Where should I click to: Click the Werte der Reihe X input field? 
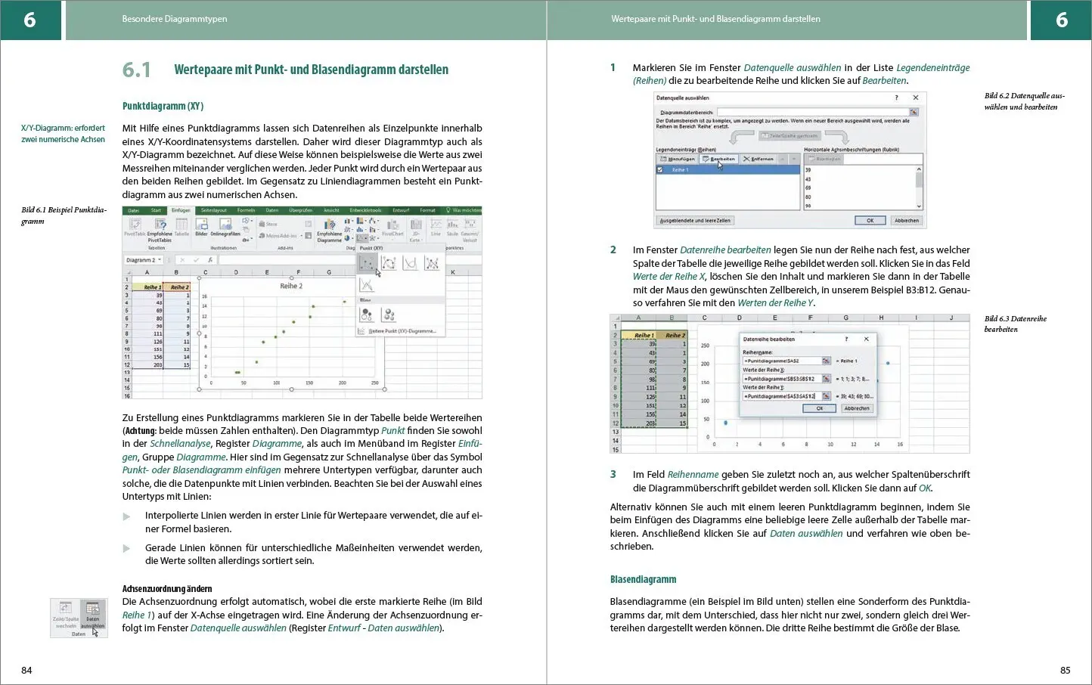coord(783,379)
